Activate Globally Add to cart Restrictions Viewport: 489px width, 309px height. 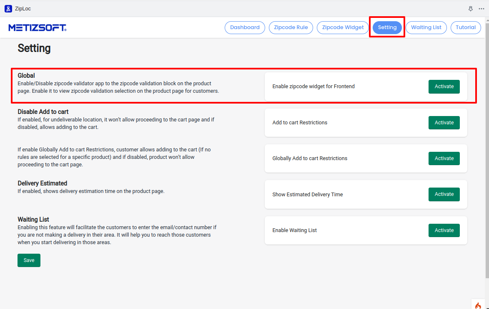[x=444, y=158]
